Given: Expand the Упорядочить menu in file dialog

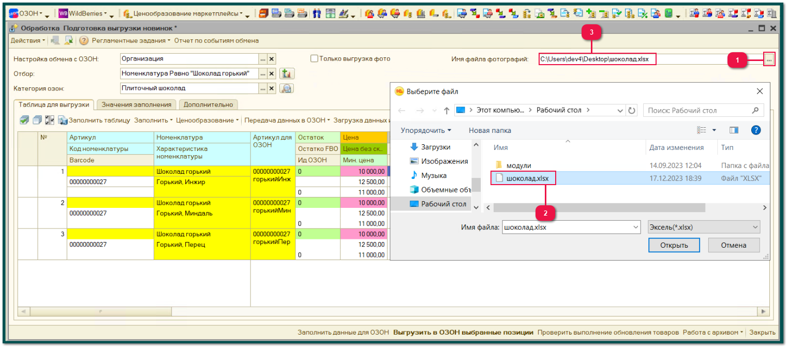Looking at the screenshot, I should click(426, 130).
